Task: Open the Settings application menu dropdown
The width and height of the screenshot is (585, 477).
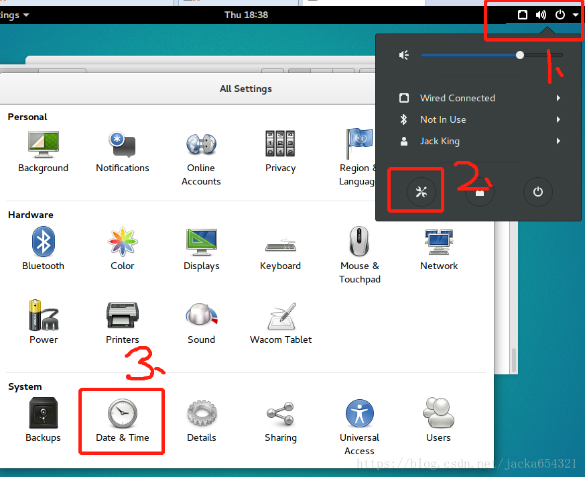Action: pyautogui.click(x=15, y=15)
